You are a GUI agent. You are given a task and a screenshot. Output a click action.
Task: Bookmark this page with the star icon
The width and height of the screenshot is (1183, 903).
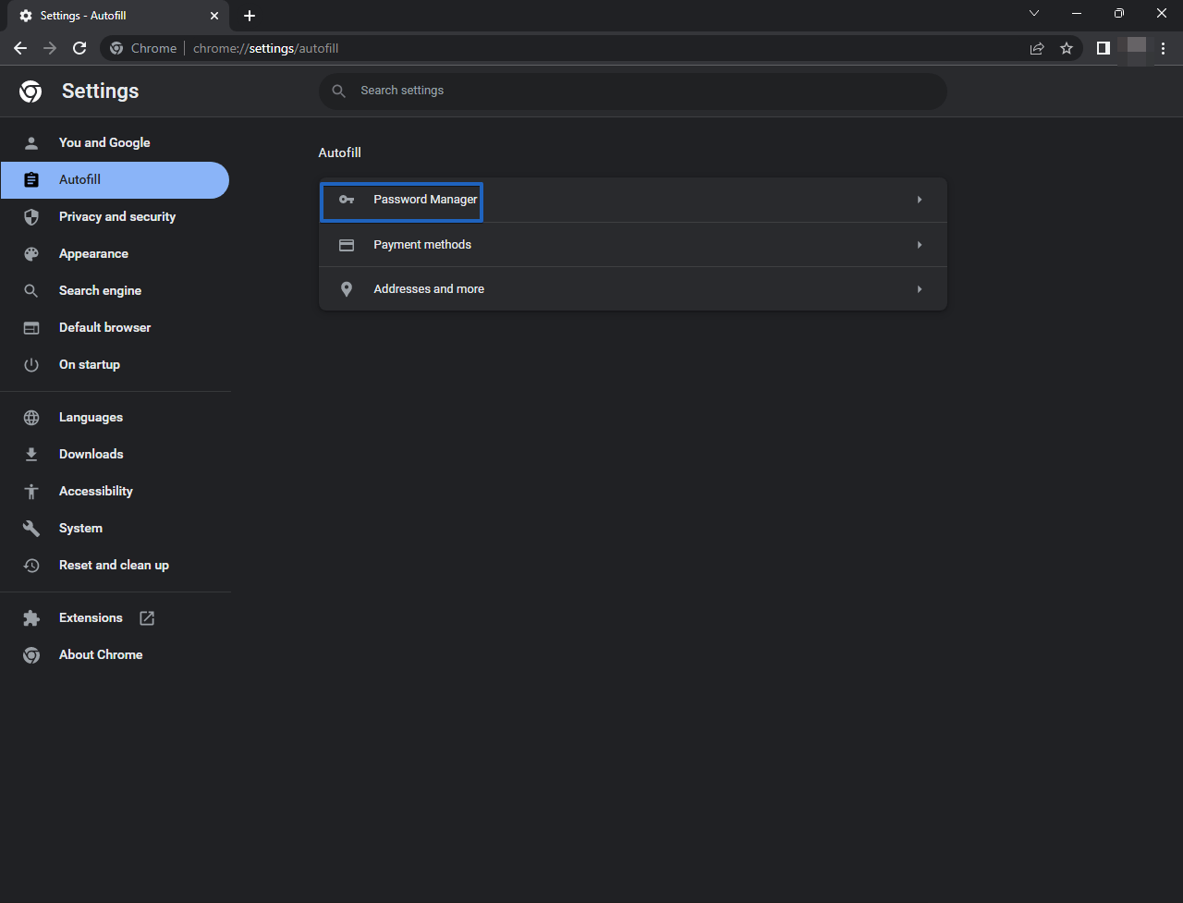point(1067,48)
